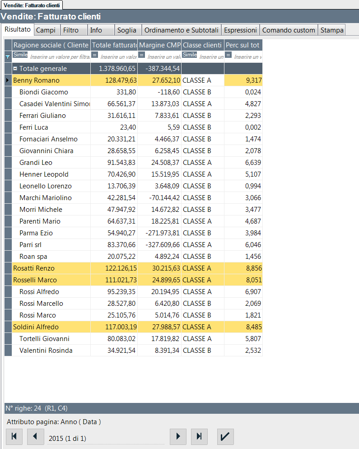
Task: Go to the previous page arrow
Action: coord(35,436)
